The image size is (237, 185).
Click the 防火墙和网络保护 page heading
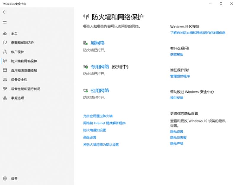(x=118, y=17)
